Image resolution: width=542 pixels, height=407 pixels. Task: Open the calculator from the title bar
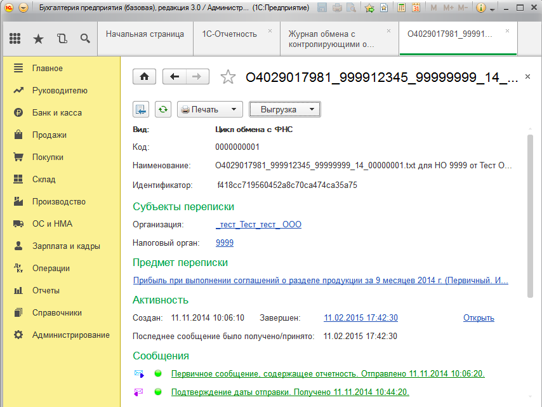[x=401, y=7]
